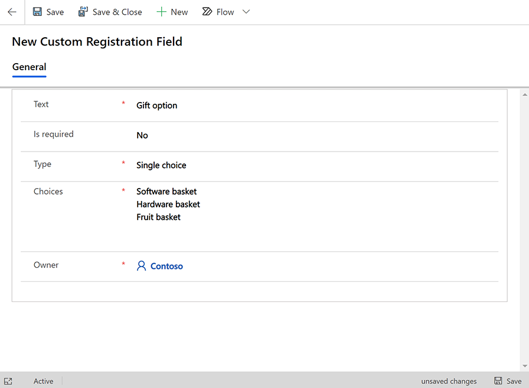Click the Active status label

[x=43, y=381]
